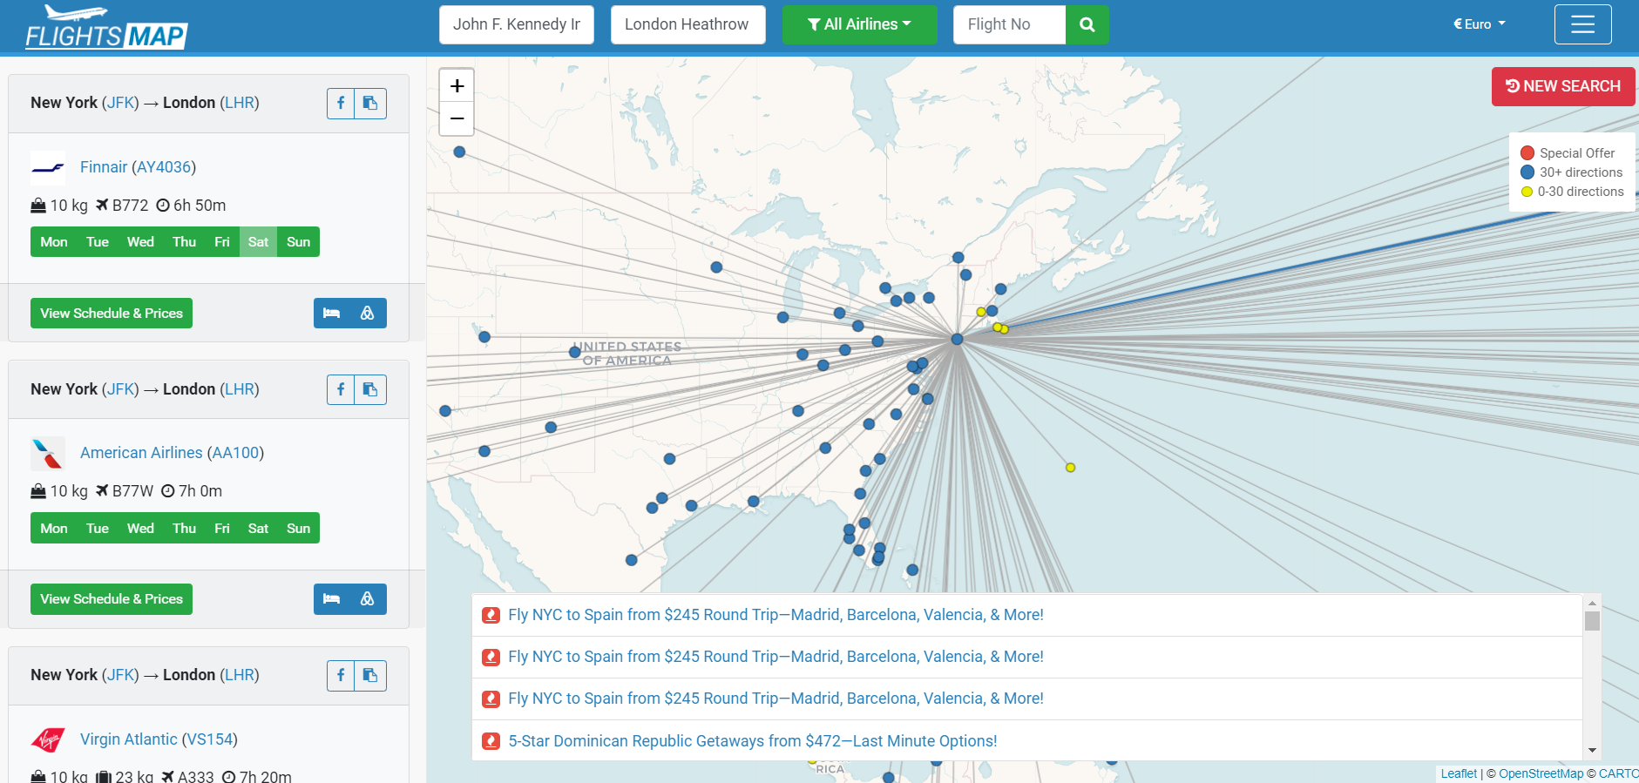
Task: Expand the All Airlines filter dropdown
Action: point(859,24)
